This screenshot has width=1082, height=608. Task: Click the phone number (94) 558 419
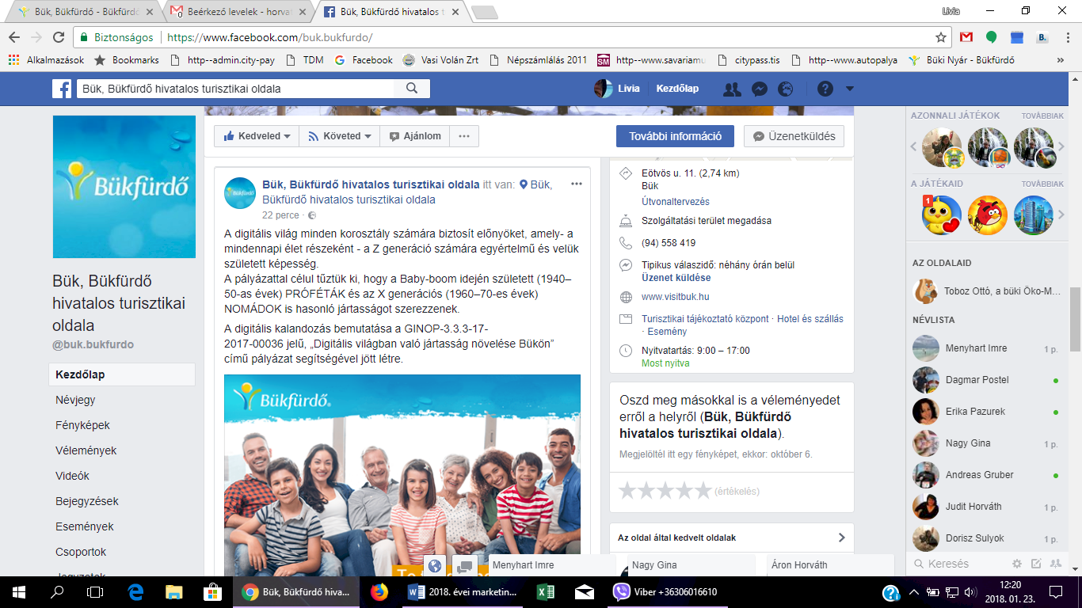coord(669,243)
